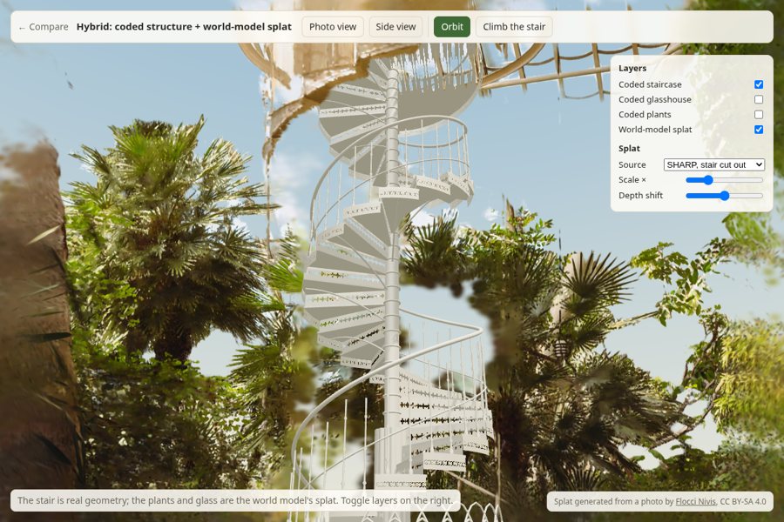784x522 pixels.
Task: Click the Coded plants layer label
Action: click(x=645, y=114)
